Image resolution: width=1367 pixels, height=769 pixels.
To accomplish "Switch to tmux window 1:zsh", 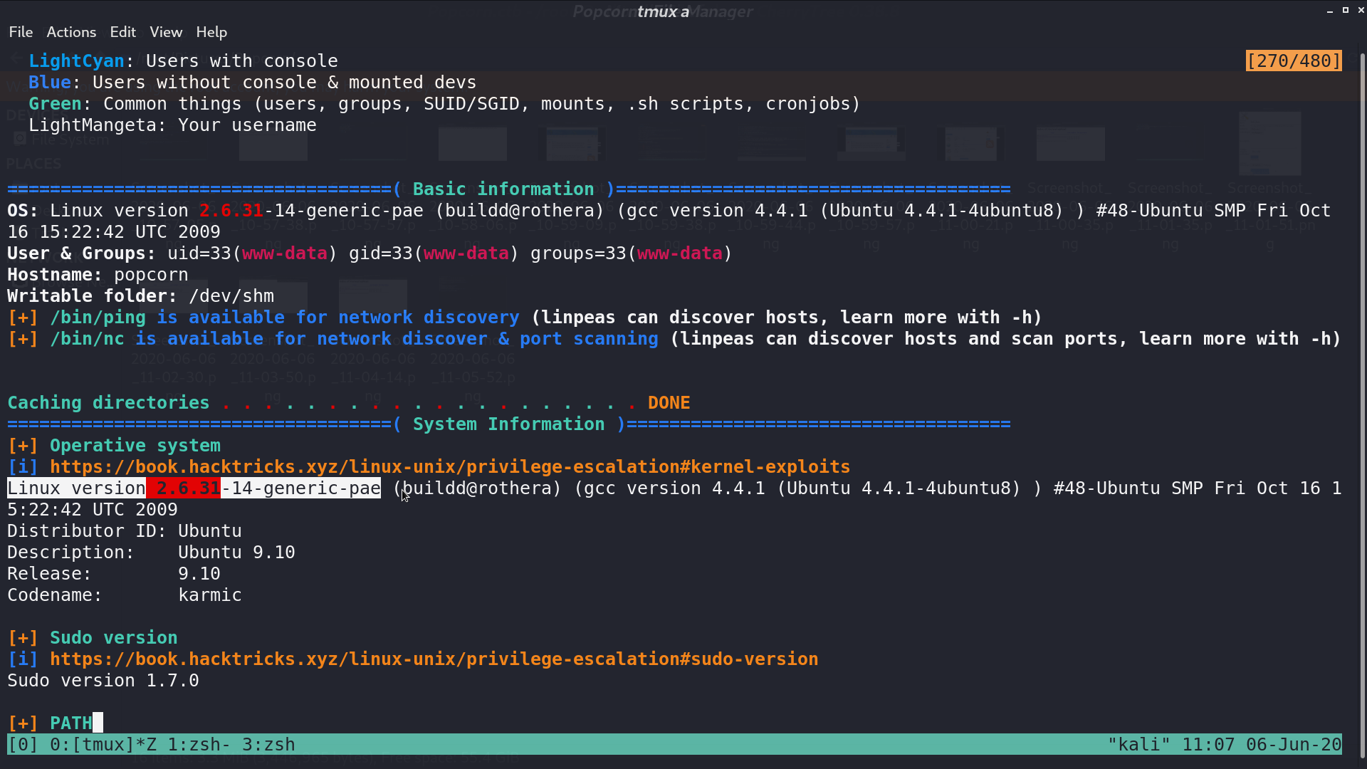I will point(199,745).
